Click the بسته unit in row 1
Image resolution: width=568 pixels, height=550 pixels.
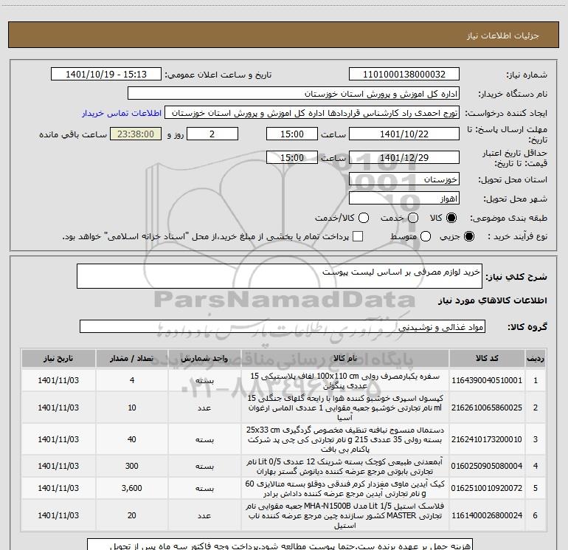tap(204, 381)
